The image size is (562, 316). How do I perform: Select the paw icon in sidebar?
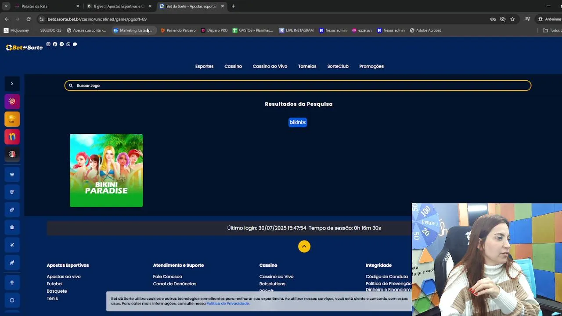12,227
